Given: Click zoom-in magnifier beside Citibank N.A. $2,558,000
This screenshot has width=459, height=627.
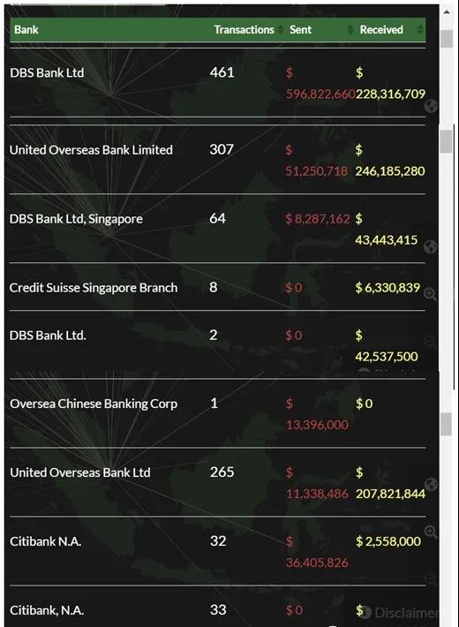Looking at the screenshot, I should pos(431,532).
